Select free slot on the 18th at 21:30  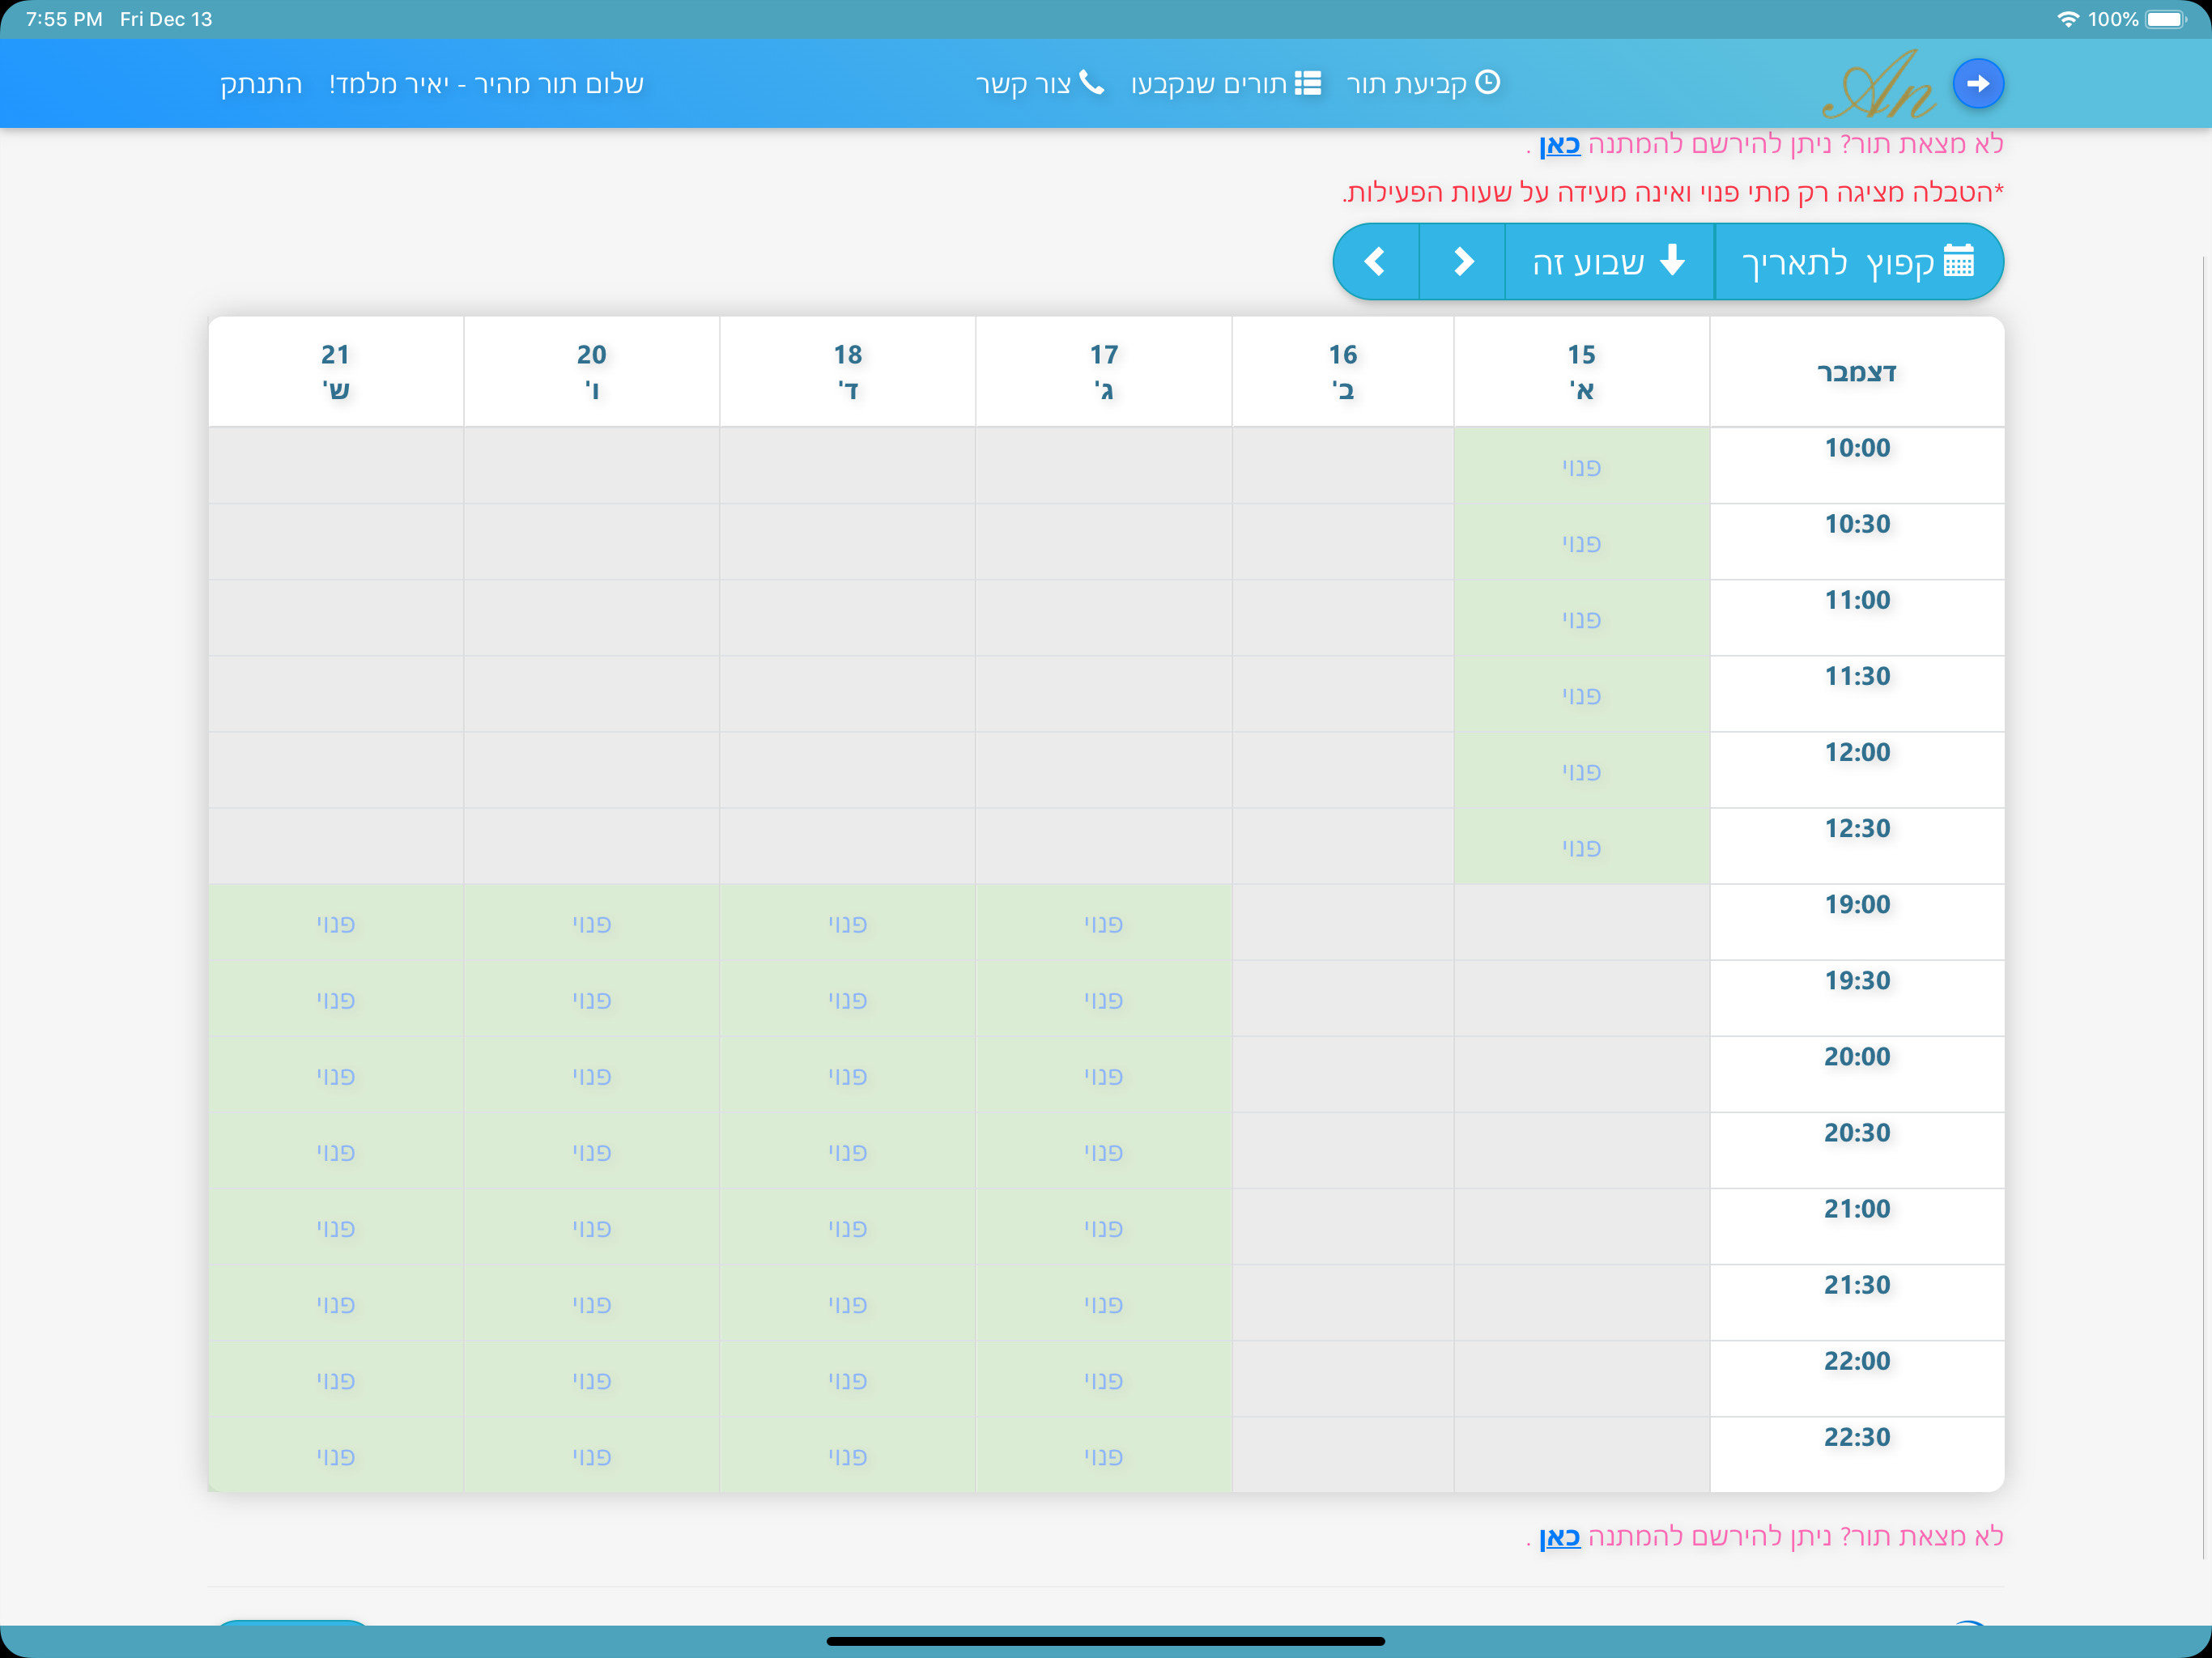coord(847,1303)
